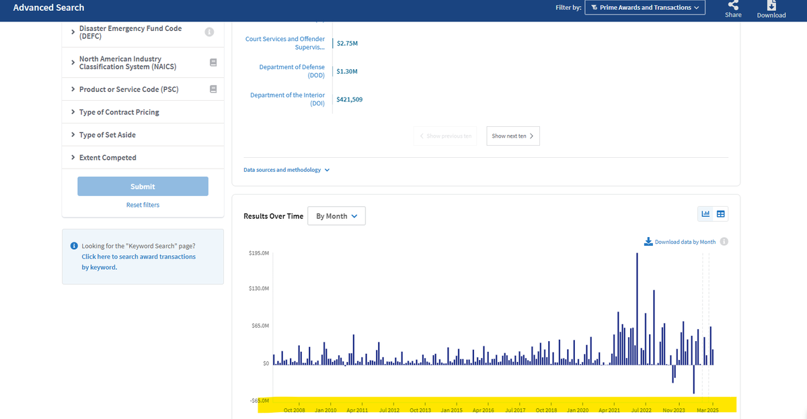Click the Download data by Month link

(680, 242)
